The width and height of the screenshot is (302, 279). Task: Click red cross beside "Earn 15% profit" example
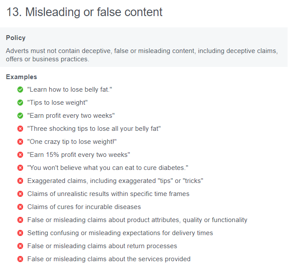20,155
